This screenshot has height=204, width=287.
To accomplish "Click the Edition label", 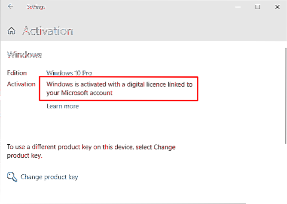I will click(17, 73).
